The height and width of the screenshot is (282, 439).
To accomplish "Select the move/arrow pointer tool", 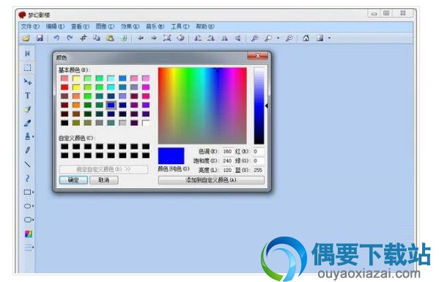I will coord(27,82).
